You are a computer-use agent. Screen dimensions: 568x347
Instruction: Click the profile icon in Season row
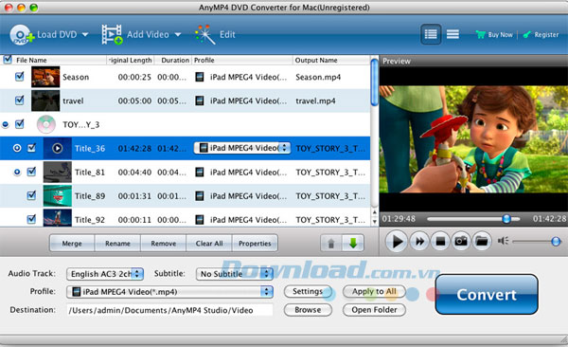click(199, 77)
